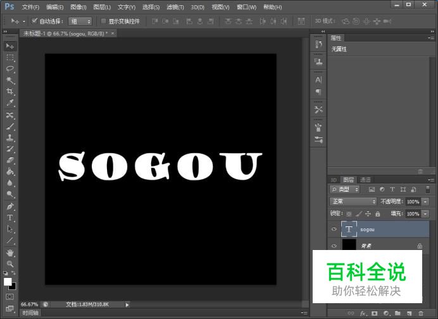The height and width of the screenshot is (319, 438).
Task: Open the opacity slider dropdown arrow
Action: pyautogui.click(x=425, y=201)
